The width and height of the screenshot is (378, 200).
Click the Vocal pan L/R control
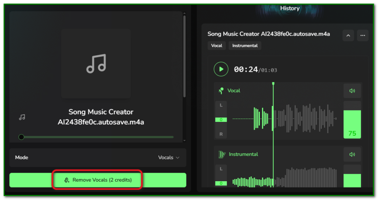pos(221,120)
